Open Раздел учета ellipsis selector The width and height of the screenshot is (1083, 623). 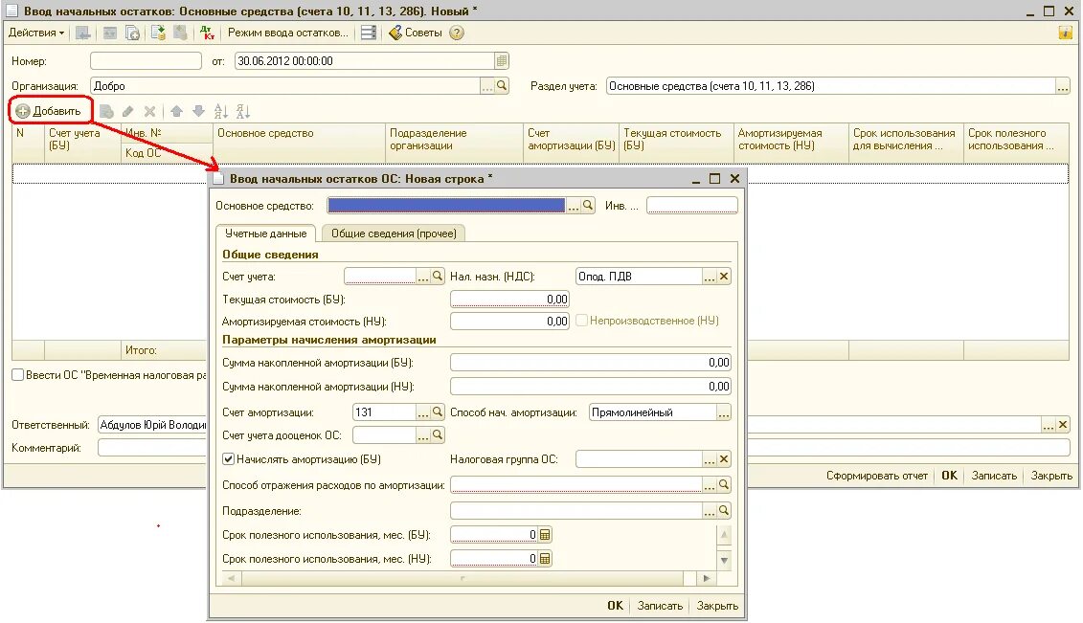pyautogui.click(x=1062, y=86)
